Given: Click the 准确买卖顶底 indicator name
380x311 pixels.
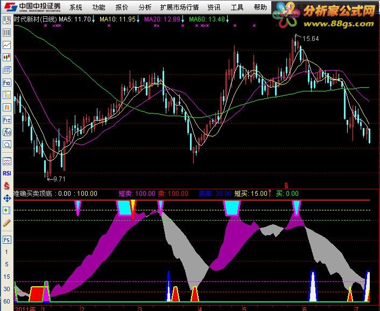Looking at the screenshot, I should [x=33, y=194].
